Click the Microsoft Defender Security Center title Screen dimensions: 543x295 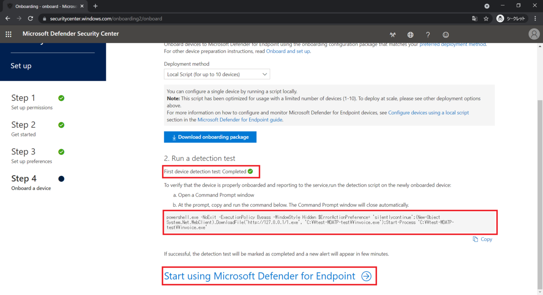pyautogui.click(x=71, y=34)
